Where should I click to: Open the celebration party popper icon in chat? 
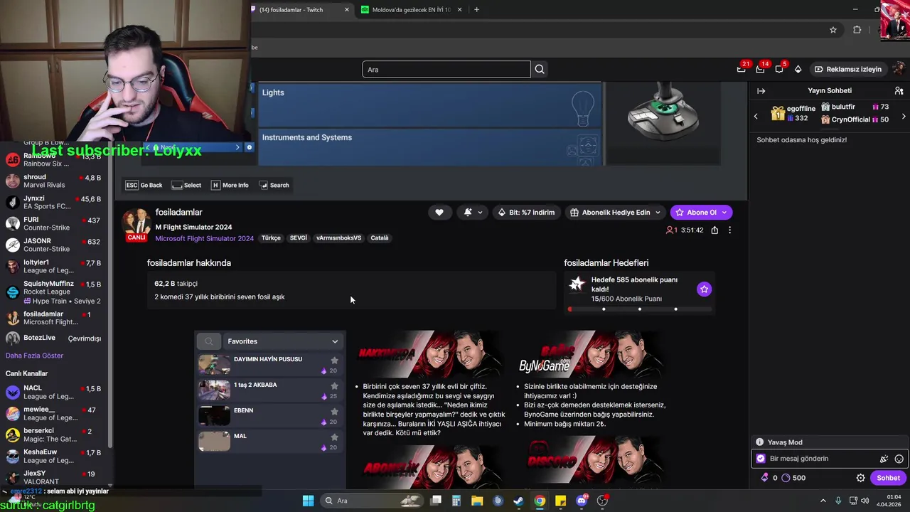coord(884,459)
